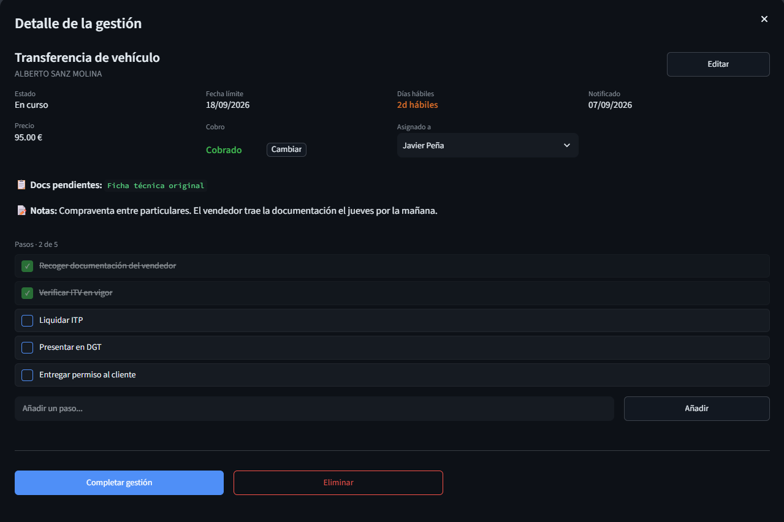Check the Liquidar ITP step
The width and height of the screenshot is (784, 522).
(27, 320)
